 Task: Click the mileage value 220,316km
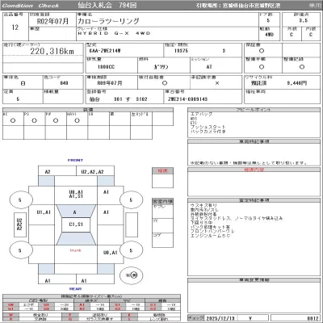(52, 51)
